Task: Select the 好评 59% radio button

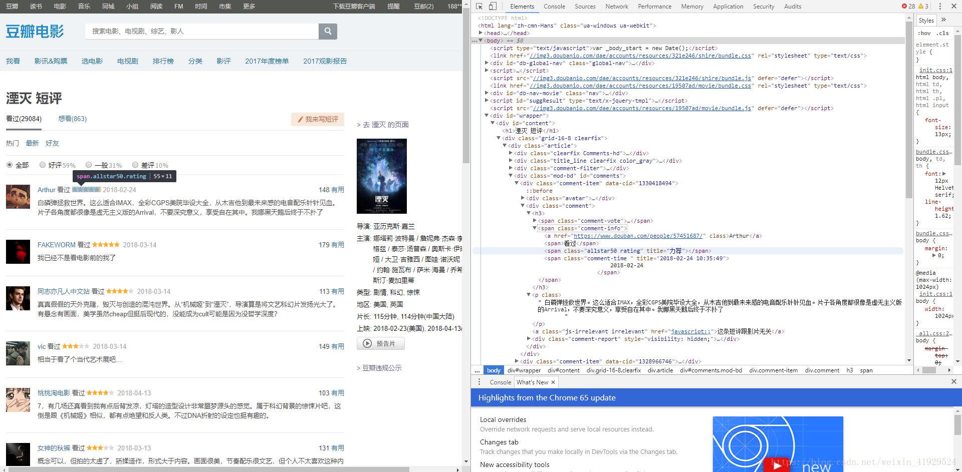Action: [43, 165]
